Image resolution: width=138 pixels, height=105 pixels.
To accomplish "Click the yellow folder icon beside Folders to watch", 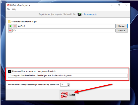I will click(9, 22).
